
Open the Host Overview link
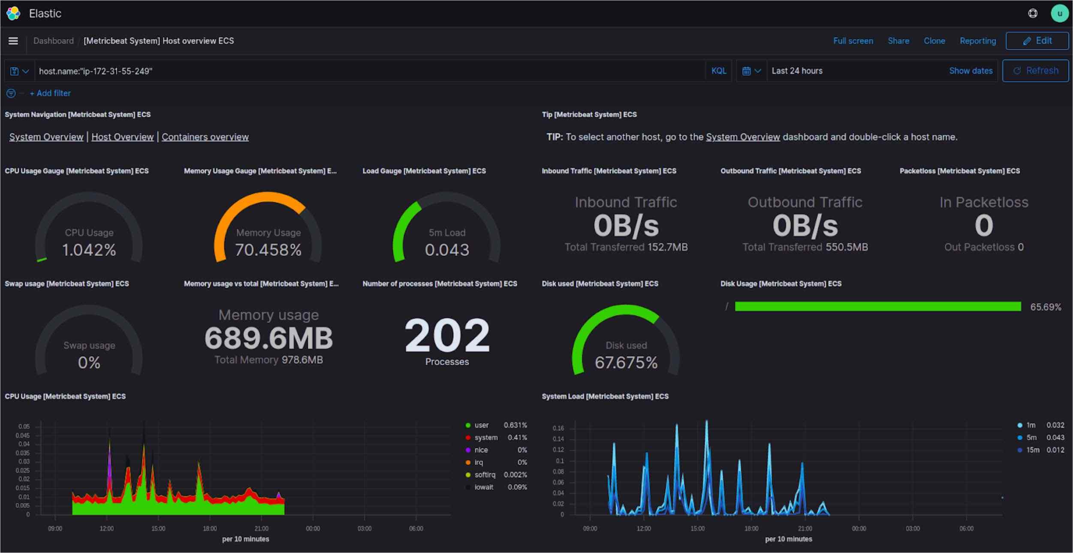tap(122, 137)
